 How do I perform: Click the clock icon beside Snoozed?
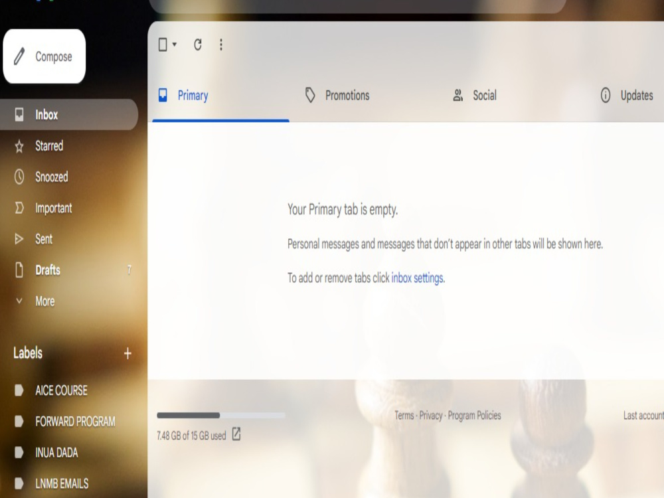pos(19,177)
